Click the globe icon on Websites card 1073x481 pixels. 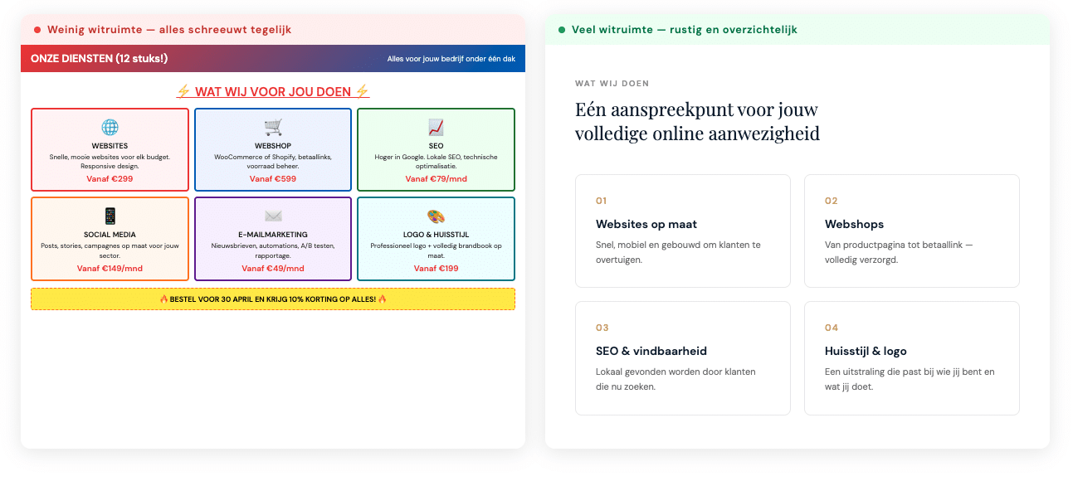click(110, 128)
